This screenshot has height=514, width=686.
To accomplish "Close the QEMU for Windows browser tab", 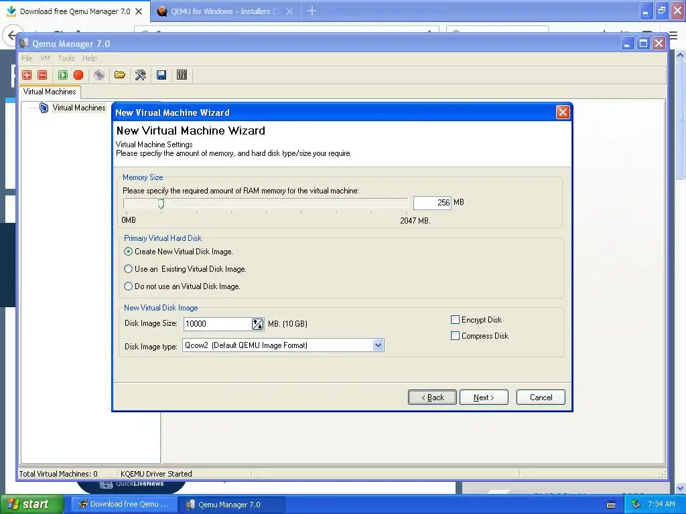I will pos(289,11).
